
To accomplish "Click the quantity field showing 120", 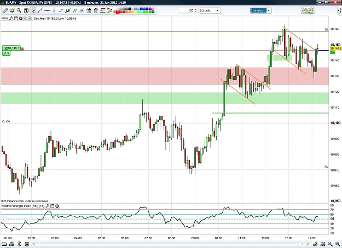I will coord(188,10).
